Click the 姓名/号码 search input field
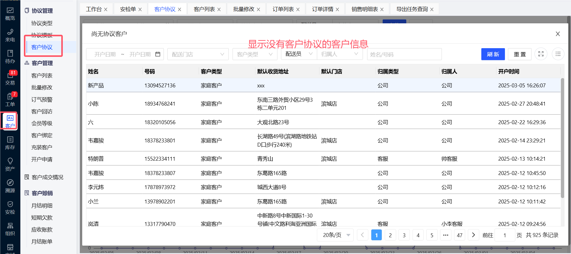 [x=404, y=54]
